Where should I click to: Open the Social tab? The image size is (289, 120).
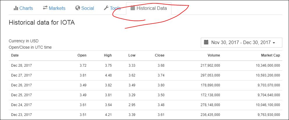coord(85,8)
